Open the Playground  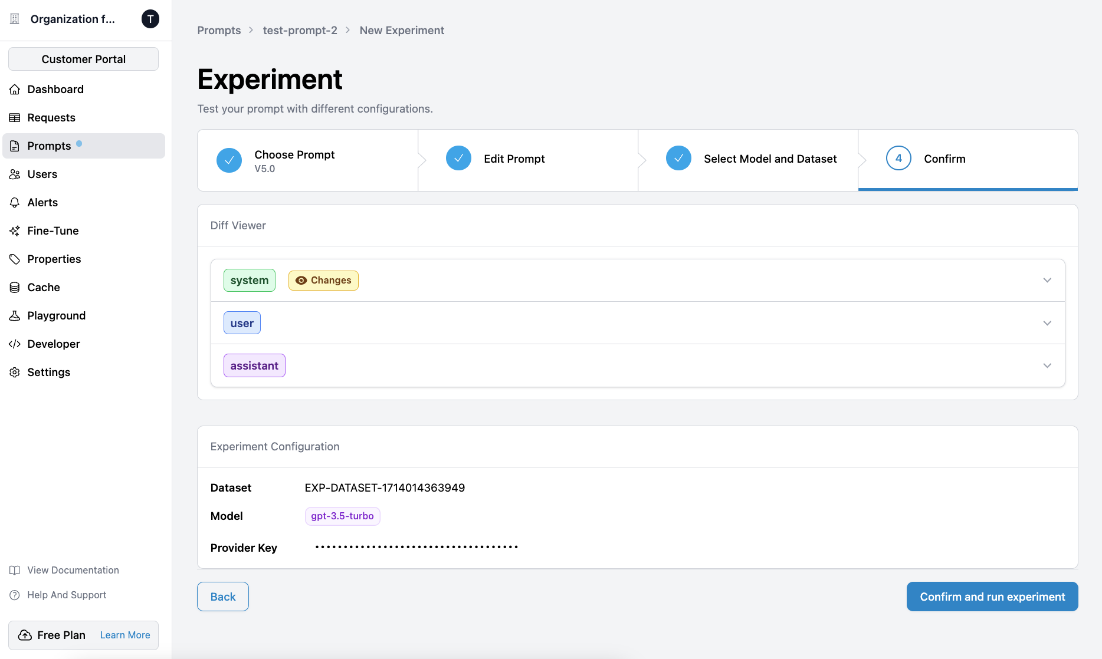[x=56, y=315]
